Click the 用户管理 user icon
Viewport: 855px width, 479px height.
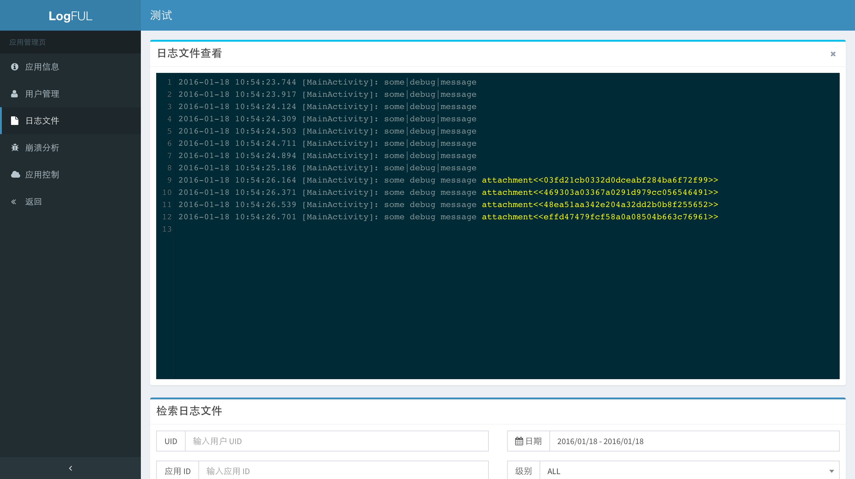pyautogui.click(x=14, y=94)
